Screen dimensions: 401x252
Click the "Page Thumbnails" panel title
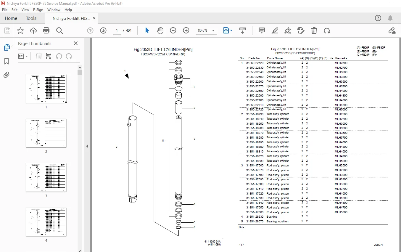tap(35, 44)
